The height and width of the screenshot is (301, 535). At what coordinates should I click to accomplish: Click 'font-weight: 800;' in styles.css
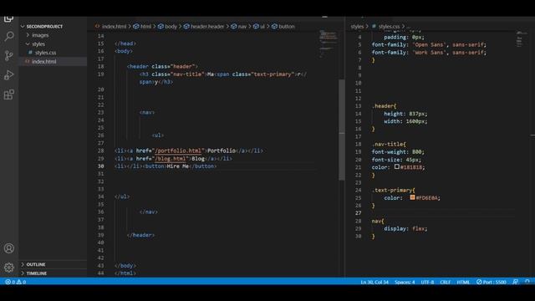(398, 151)
